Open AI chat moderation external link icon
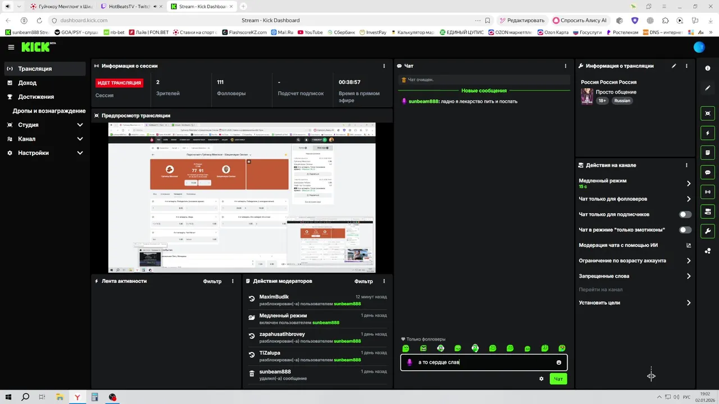The width and height of the screenshot is (719, 404). [689, 245]
